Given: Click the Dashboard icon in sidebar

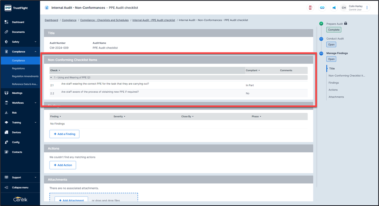Looking at the screenshot, I should pyautogui.click(x=7, y=22).
